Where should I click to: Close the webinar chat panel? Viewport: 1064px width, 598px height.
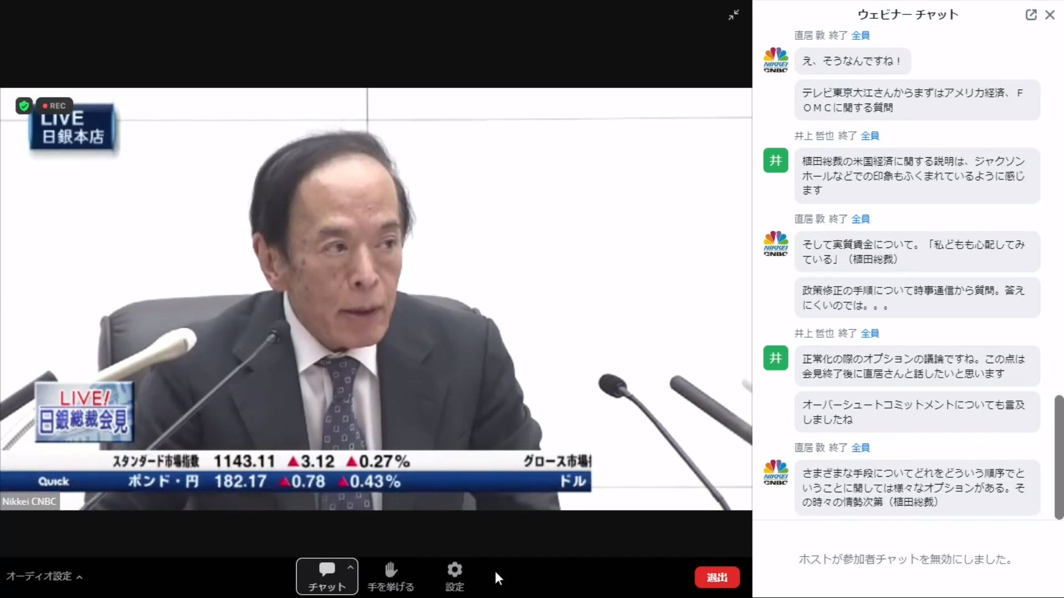[1050, 15]
